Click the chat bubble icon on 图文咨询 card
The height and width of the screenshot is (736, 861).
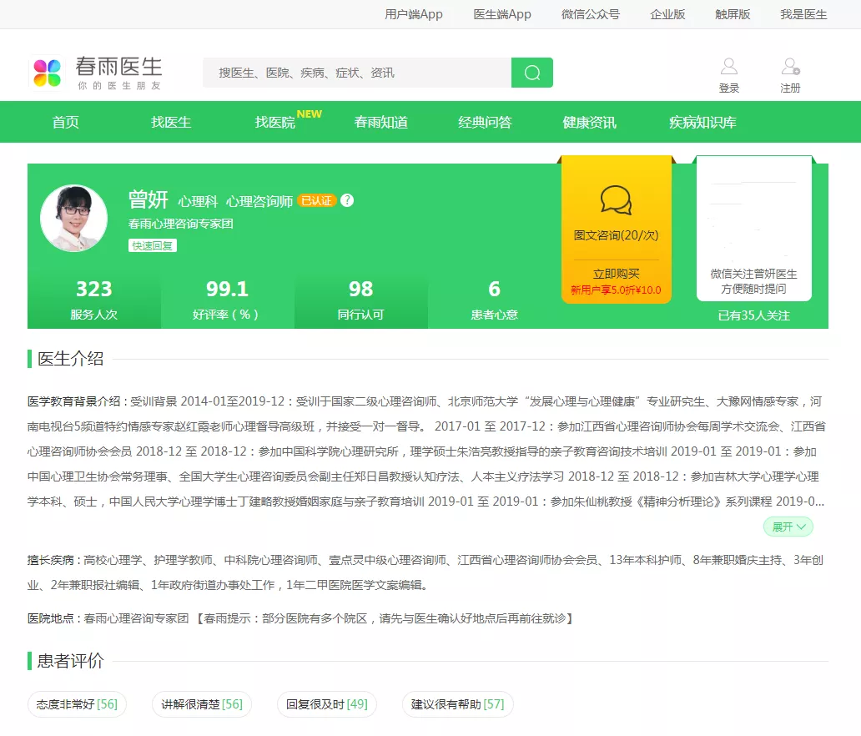pos(617,200)
